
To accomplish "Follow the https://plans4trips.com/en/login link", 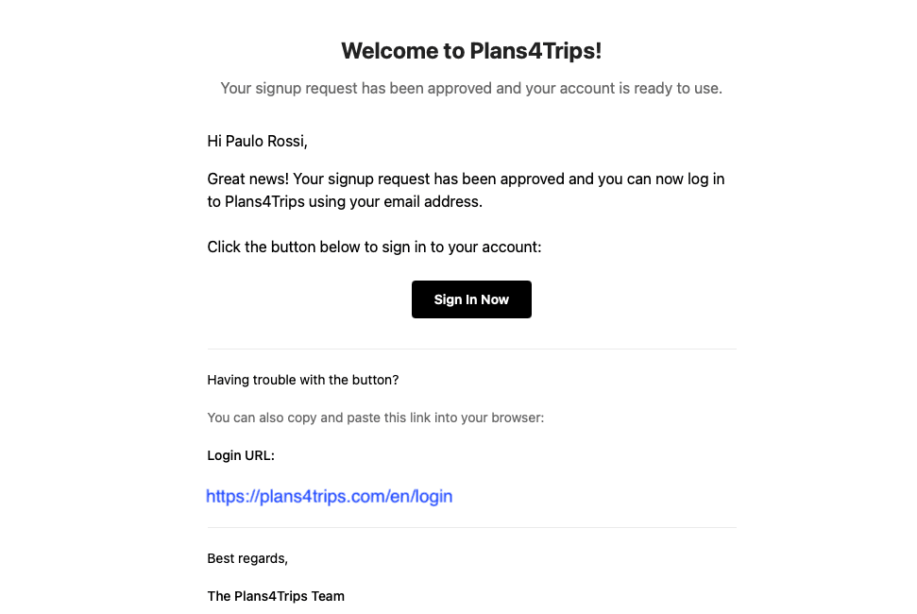I will click(x=329, y=496).
